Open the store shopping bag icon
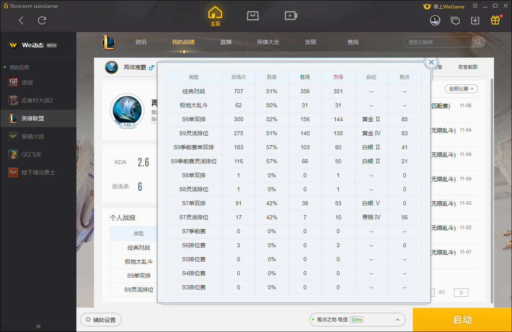Screen dimensions: 512x332 pyautogui.click(x=252, y=16)
